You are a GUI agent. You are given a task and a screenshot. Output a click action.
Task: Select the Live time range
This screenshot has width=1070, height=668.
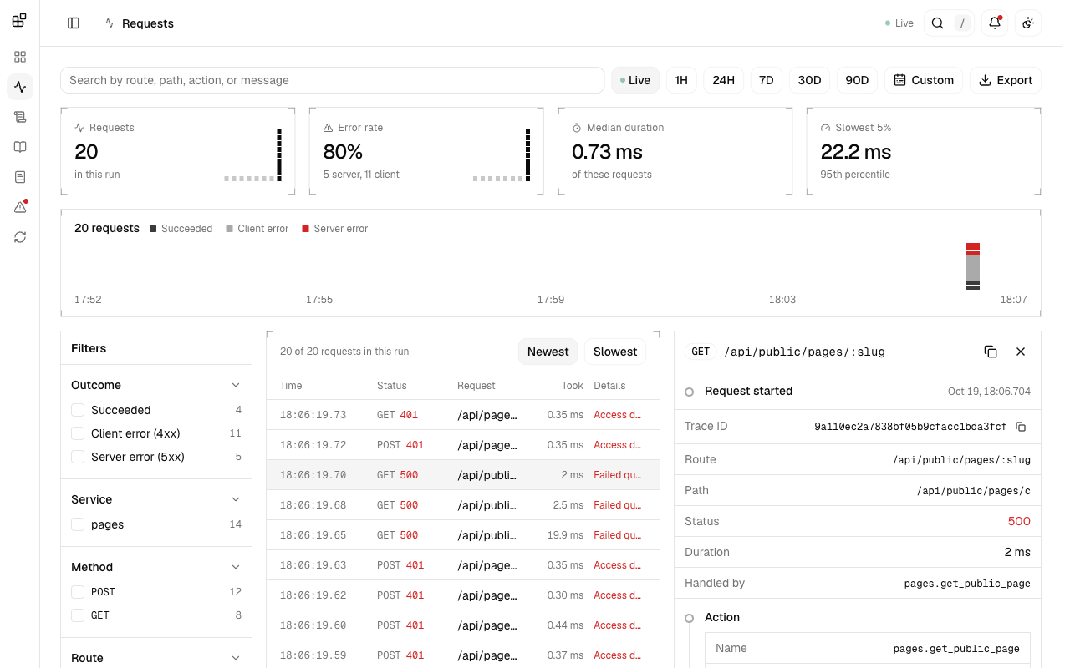coord(635,80)
